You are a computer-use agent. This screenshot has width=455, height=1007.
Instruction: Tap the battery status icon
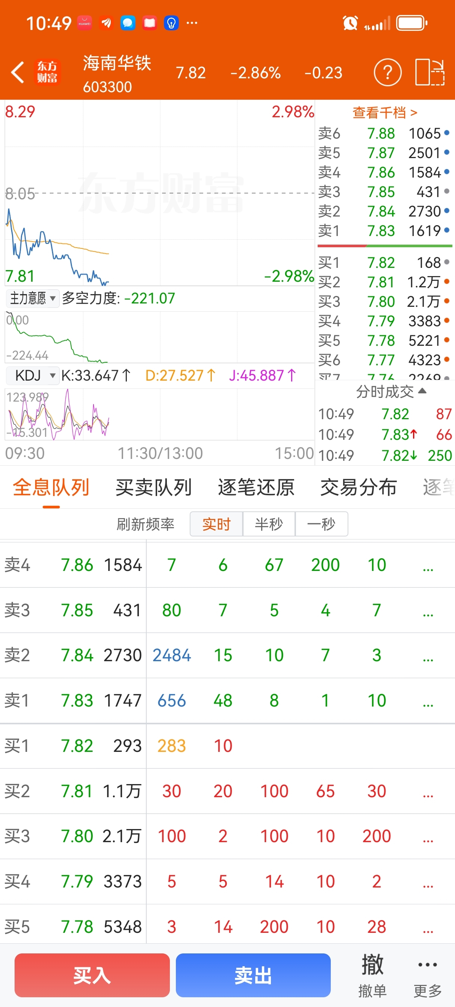[412, 23]
